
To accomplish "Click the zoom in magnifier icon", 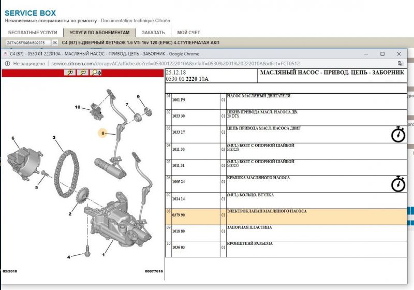I will [x=70, y=72].
